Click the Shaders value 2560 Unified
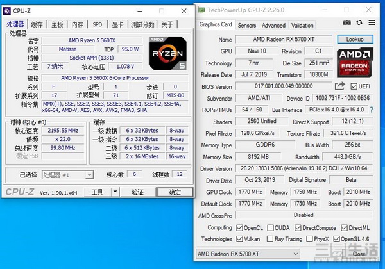The width and height of the screenshot is (385, 269). pyautogui.click(x=262, y=121)
